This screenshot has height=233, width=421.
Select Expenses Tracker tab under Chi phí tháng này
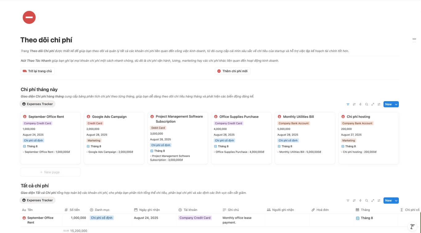point(37,104)
